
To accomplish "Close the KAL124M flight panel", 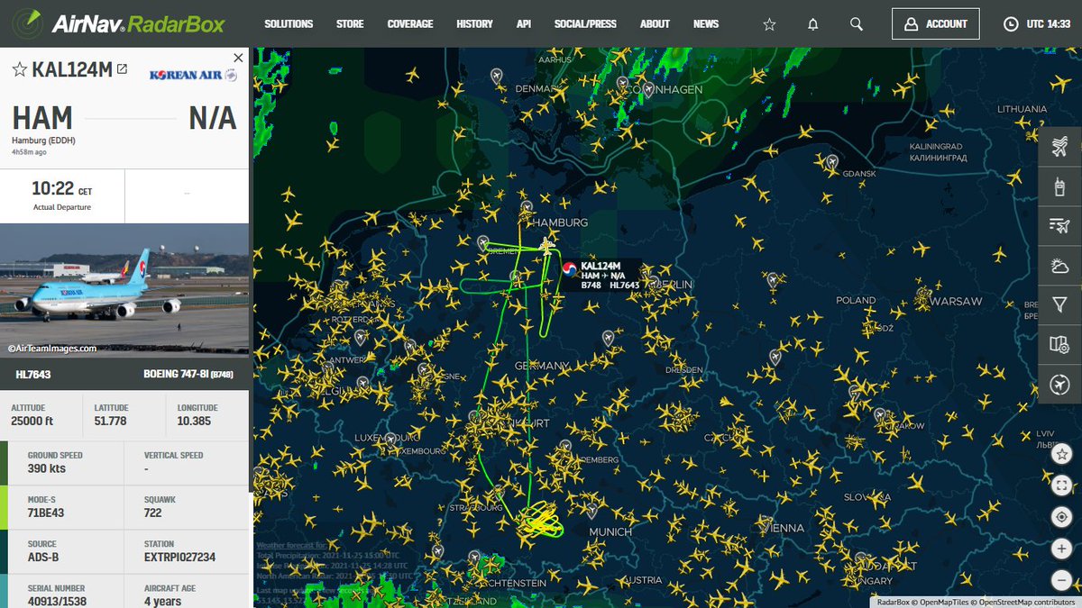I will pyautogui.click(x=238, y=58).
